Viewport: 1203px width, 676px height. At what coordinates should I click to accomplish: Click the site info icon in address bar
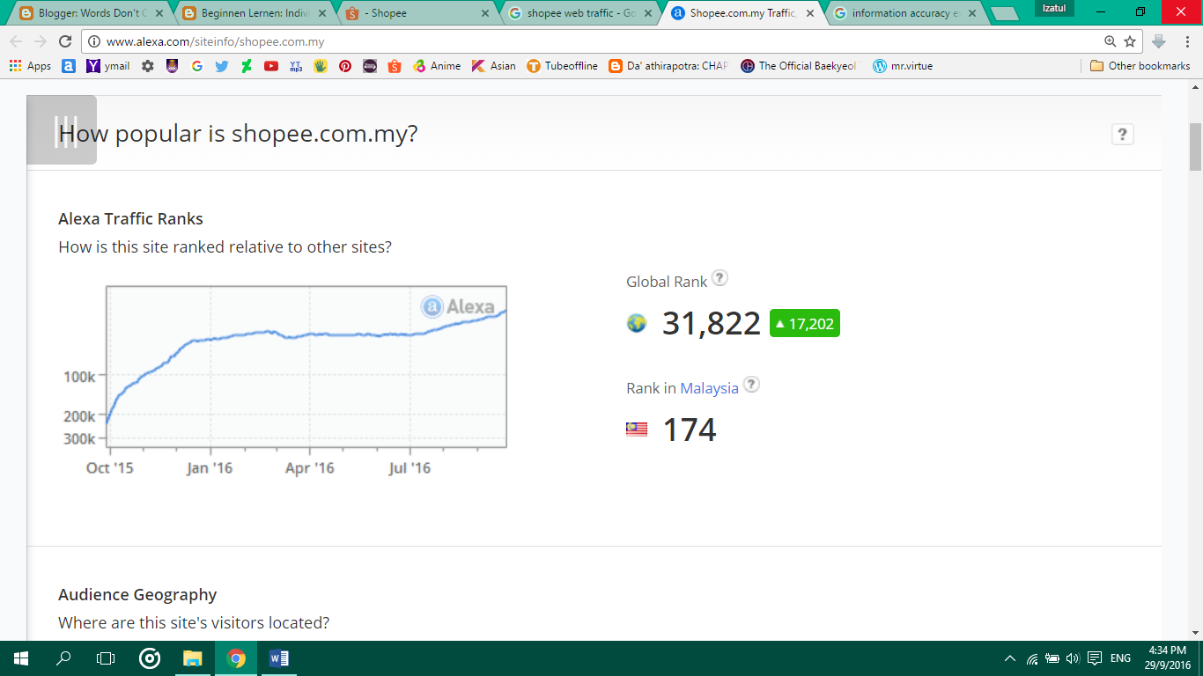click(x=93, y=41)
